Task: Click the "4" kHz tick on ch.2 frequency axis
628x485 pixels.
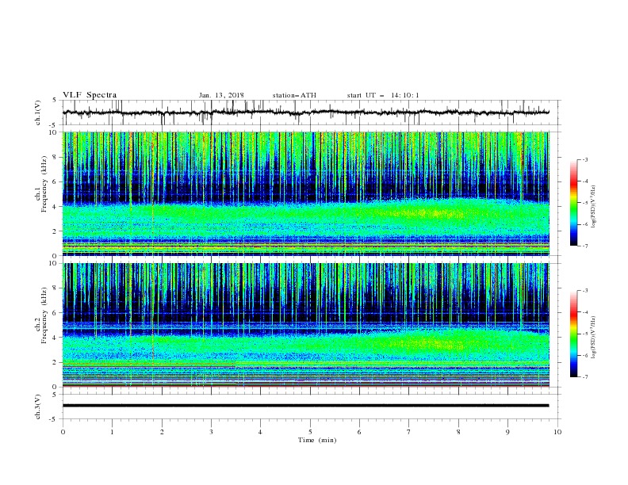Action: [56, 338]
